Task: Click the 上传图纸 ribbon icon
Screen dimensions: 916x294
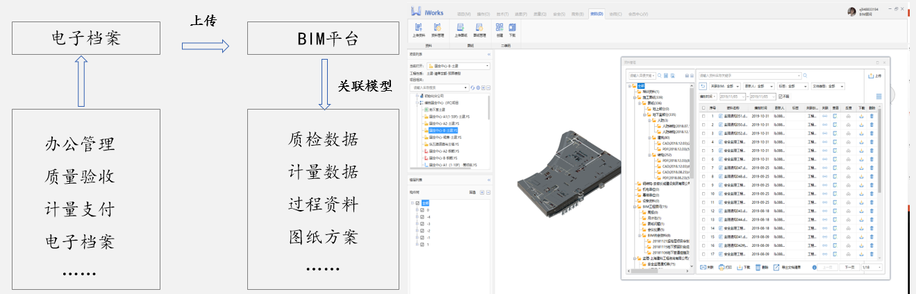Action: 460,29
